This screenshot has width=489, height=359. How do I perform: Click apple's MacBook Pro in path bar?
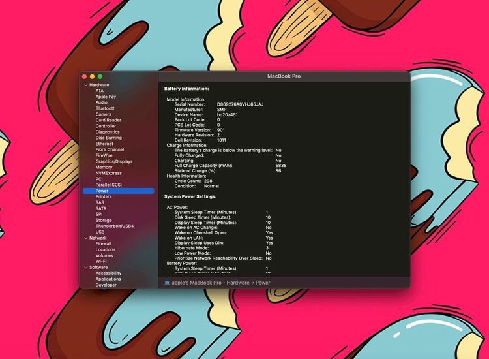tap(198, 283)
